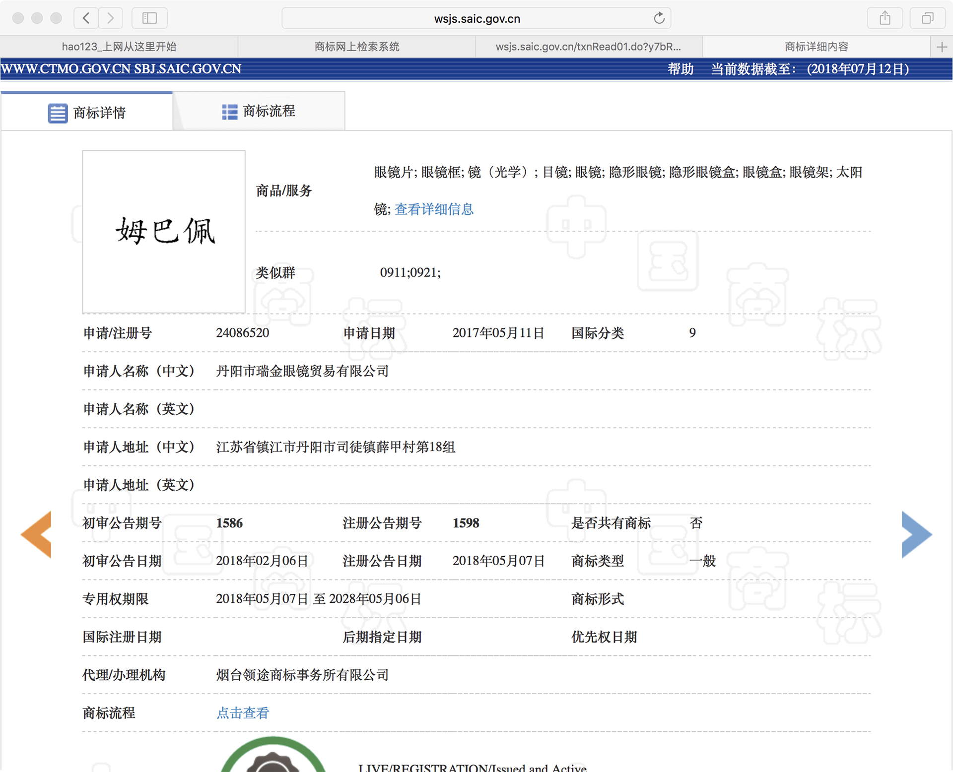
Task: Select preliminary announcement date 2018年02月06日
Action: [x=262, y=561]
